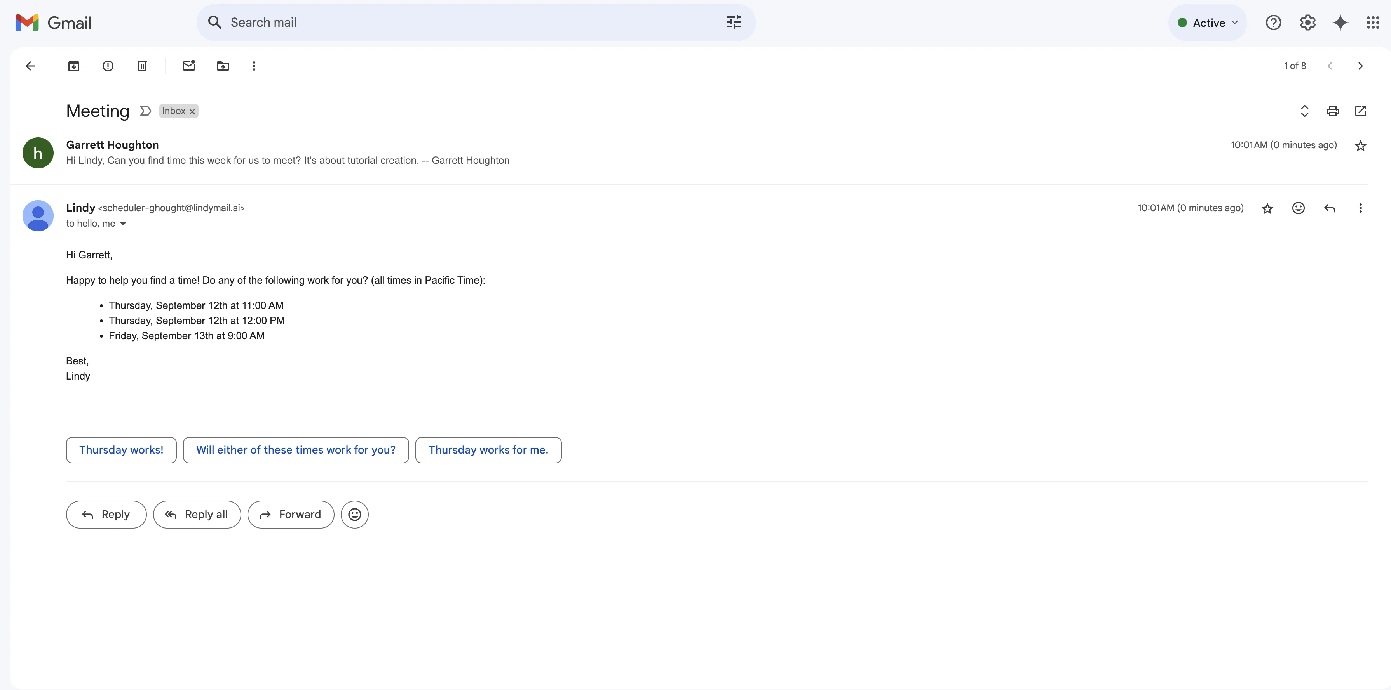Open the Move to folder icon
Viewport: 1391px width, 690px height.
(223, 66)
